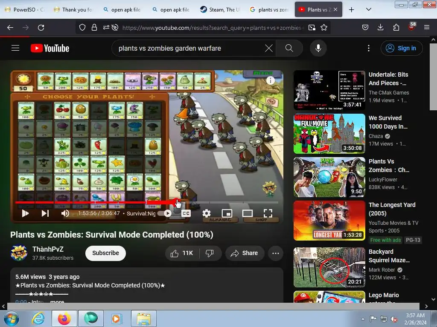The image size is (437, 327).
Task: Open the Firefox application menu
Action: tap(427, 27)
